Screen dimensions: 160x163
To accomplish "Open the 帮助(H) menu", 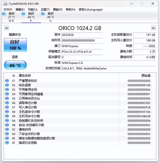I will click(x=70, y=10).
